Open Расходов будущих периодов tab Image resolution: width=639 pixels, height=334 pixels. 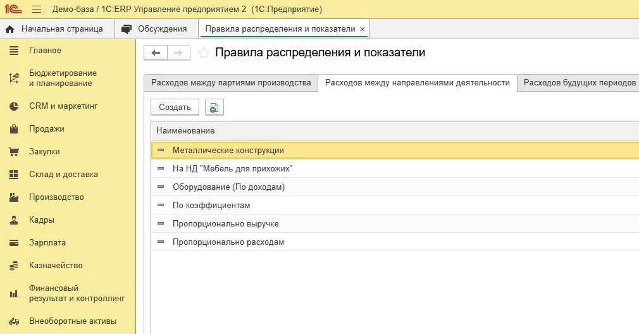pyautogui.click(x=580, y=83)
